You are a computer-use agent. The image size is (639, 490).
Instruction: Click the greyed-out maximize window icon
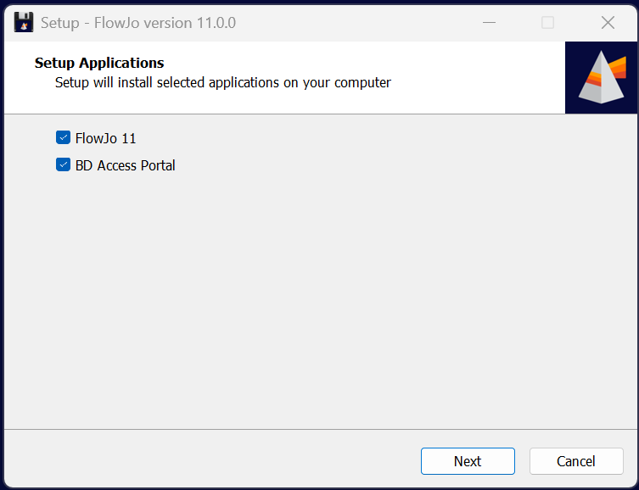[x=548, y=23]
